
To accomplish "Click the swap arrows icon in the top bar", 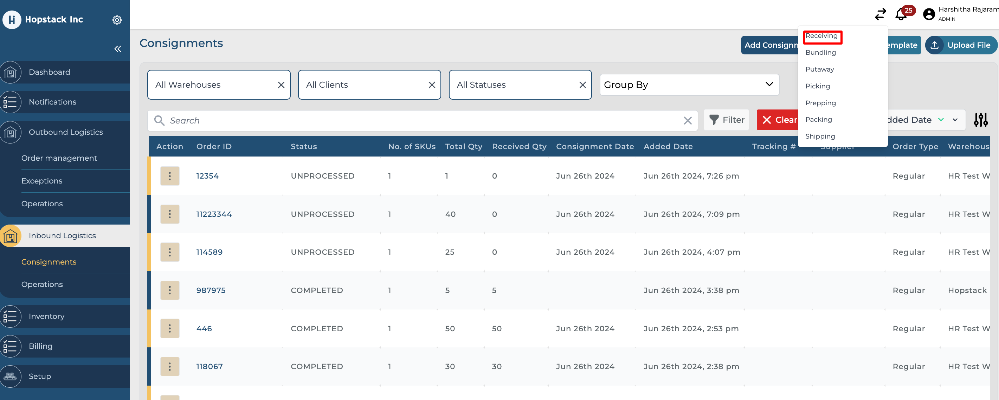I will coord(880,14).
